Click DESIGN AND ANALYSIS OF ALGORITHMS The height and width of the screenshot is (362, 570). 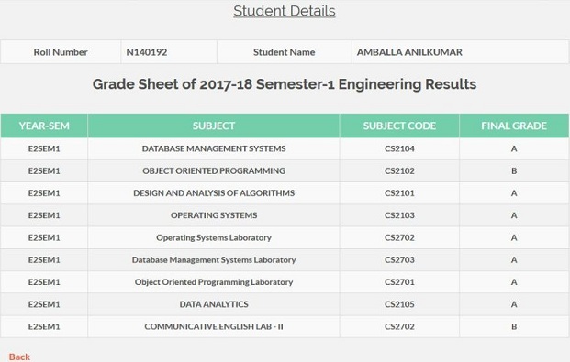tap(214, 193)
